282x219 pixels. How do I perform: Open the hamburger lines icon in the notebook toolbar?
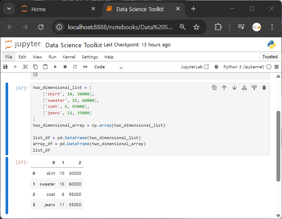[276, 67]
